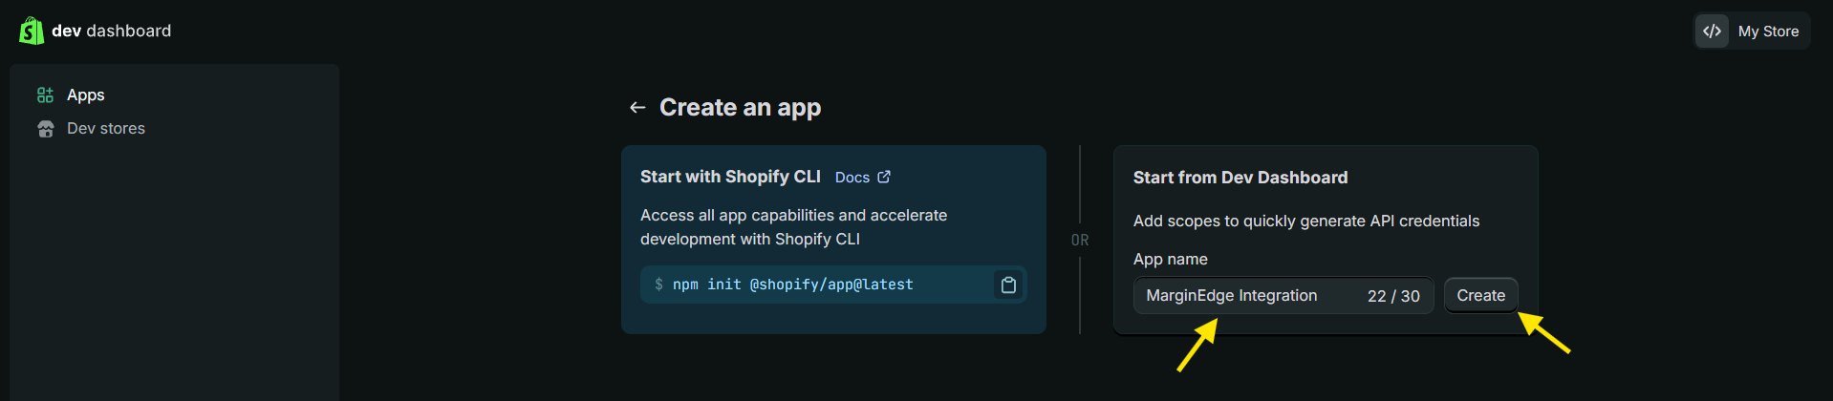Open Dev stores from the sidebar

(x=105, y=129)
